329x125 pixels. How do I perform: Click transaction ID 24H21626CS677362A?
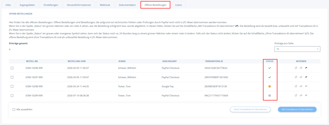(x=216, y=68)
